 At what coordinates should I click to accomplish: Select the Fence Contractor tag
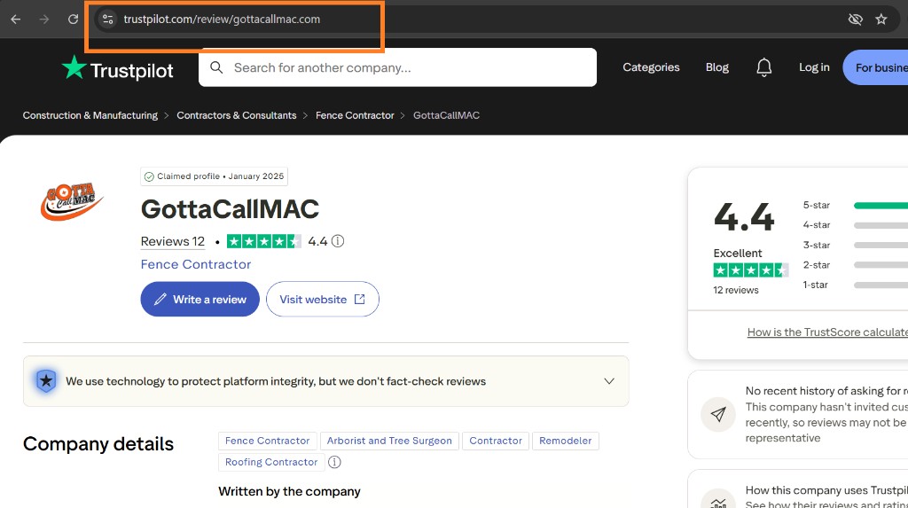[x=268, y=441]
